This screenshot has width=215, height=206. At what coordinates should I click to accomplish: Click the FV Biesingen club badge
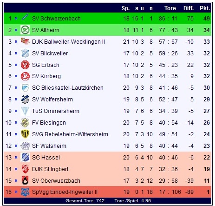[25, 123]
